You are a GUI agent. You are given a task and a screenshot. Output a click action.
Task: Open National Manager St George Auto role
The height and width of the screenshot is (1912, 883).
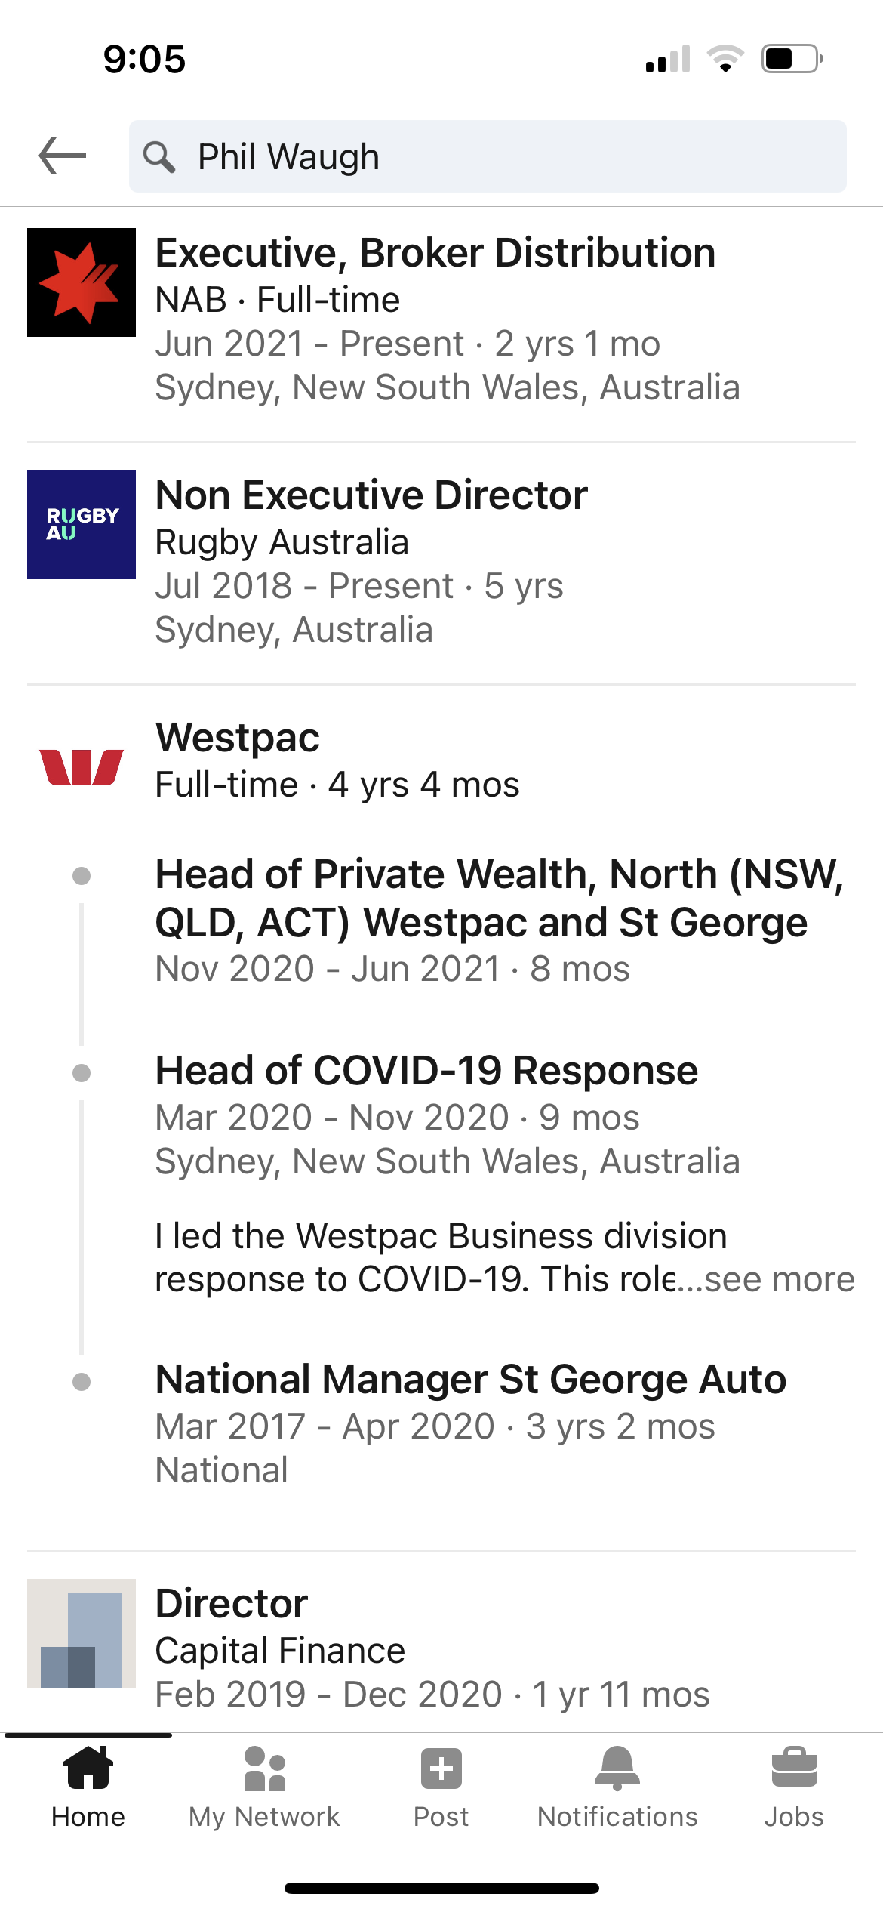(x=471, y=1380)
